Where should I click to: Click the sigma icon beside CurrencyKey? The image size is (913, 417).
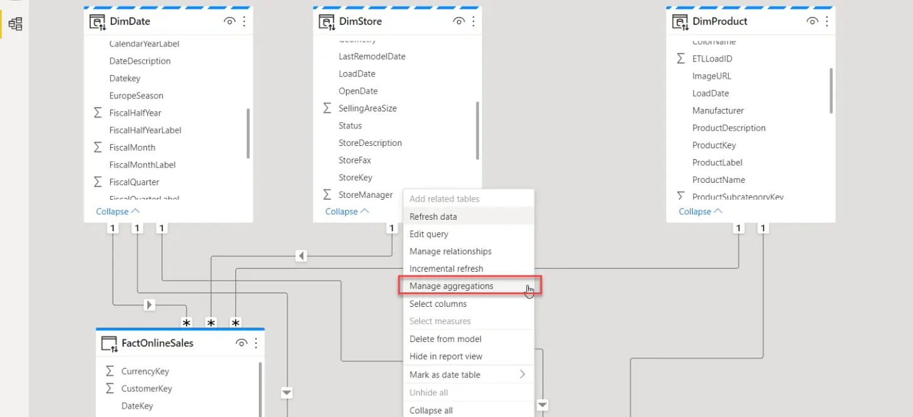108,371
